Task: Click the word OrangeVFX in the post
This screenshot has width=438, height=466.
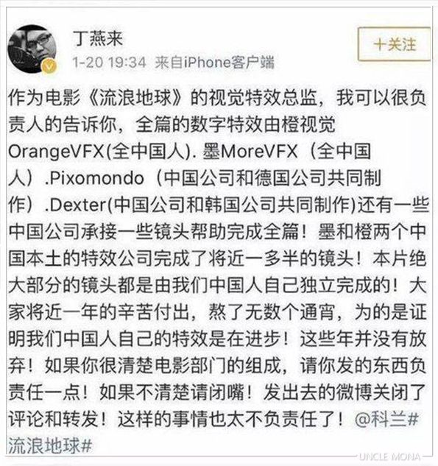Action: coord(55,152)
